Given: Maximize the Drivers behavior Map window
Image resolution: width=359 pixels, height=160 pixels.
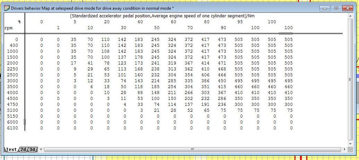Looking at the screenshot, I should pos(336,8).
